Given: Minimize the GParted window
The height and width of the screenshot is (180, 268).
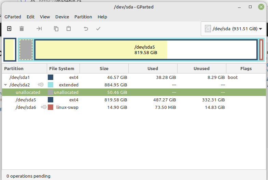Looking at the screenshot, I should (239, 7).
